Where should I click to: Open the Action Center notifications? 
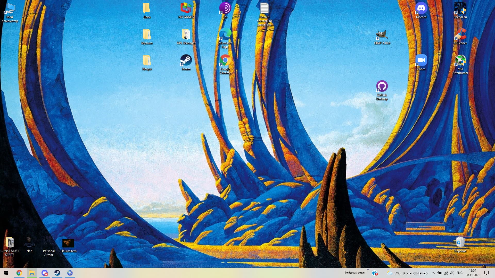pos(486,273)
